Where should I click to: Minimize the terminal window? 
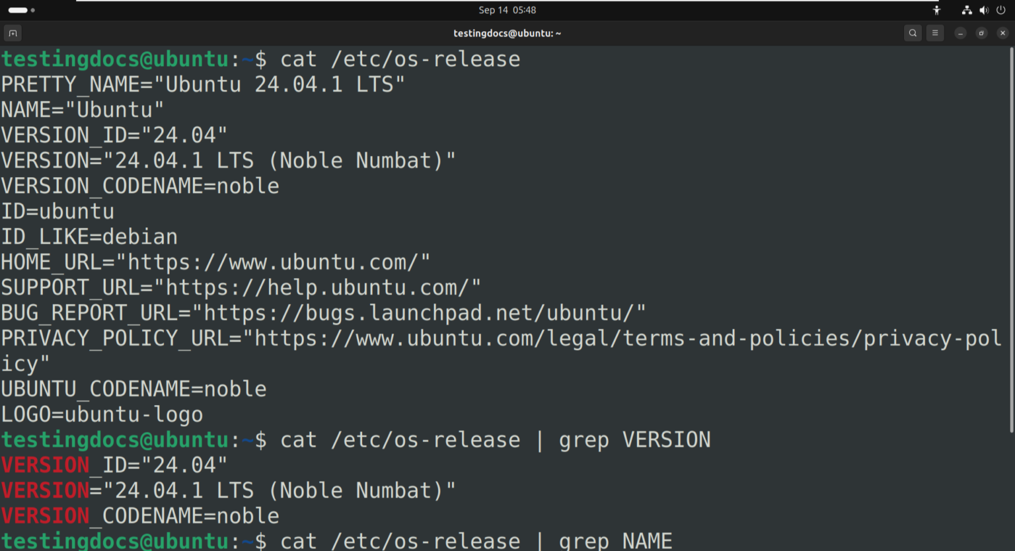coord(959,33)
